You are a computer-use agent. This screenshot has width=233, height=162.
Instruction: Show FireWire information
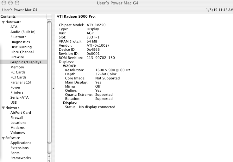[x=17, y=57]
